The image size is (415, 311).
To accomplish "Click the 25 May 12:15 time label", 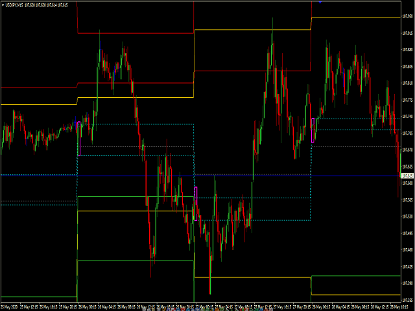I will [29, 307].
